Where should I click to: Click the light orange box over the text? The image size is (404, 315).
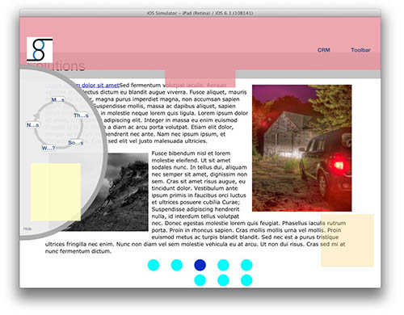(x=347, y=241)
